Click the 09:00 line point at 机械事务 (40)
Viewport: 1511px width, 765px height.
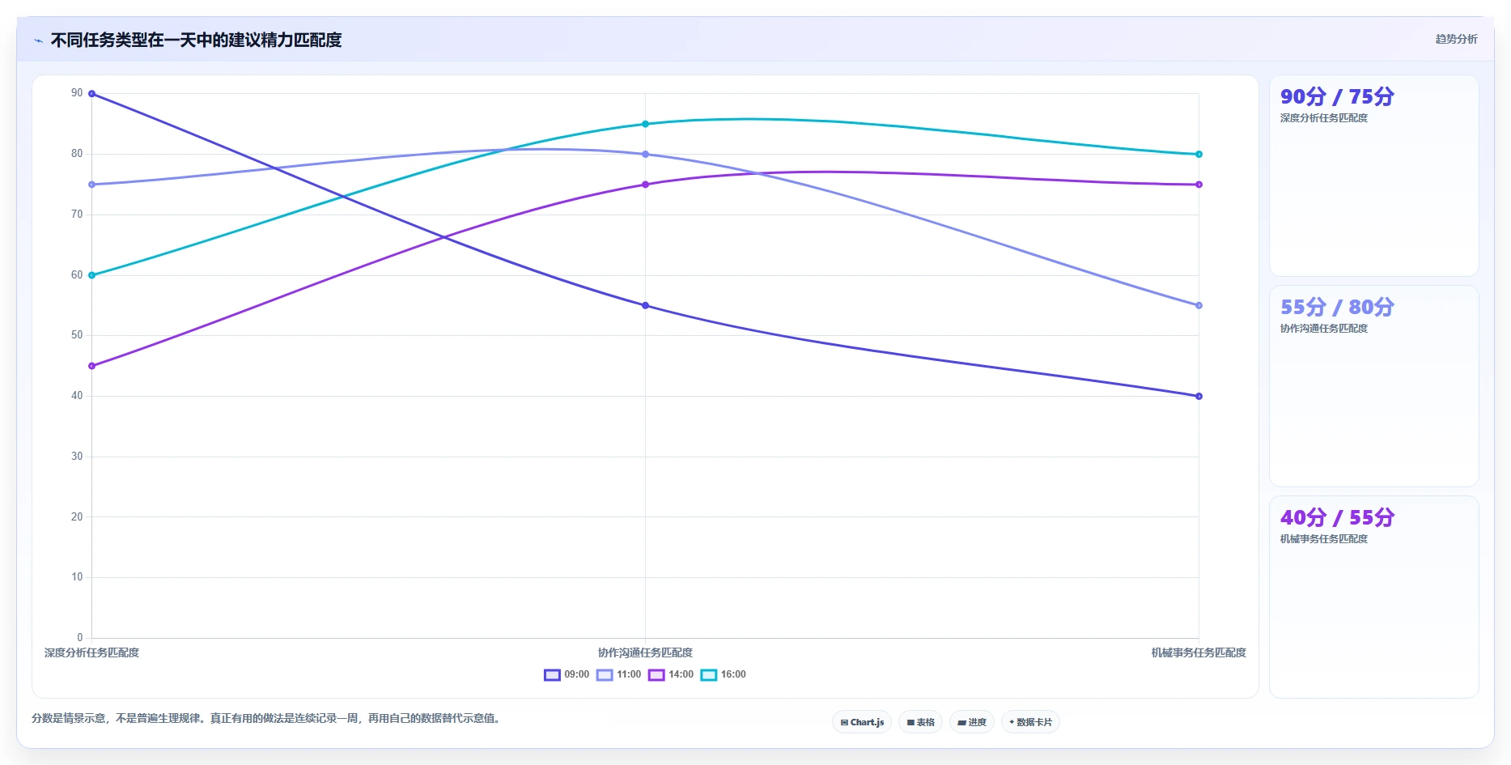point(1199,396)
